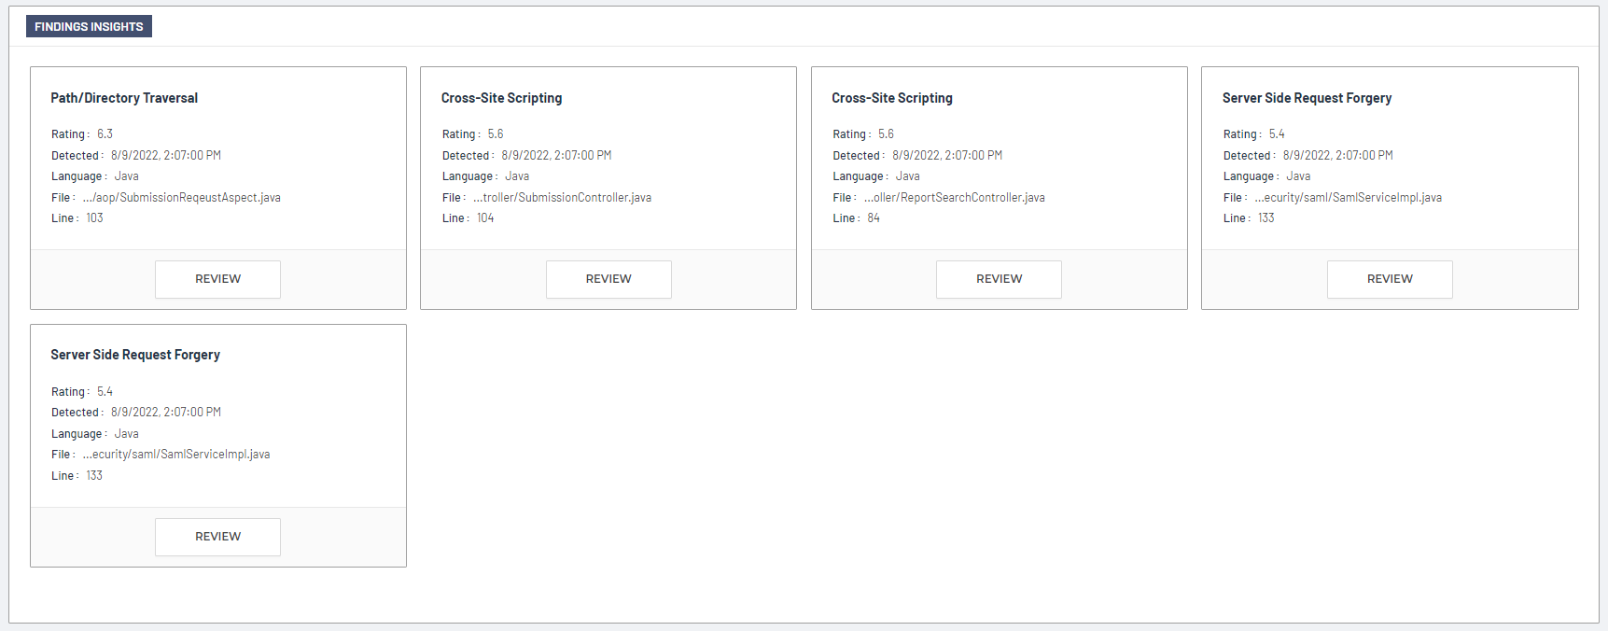Click detected date in Path/Directory Traversal card

point(165,156)
